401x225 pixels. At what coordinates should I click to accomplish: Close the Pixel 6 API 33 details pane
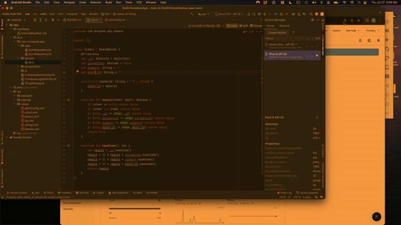point(317,117)
